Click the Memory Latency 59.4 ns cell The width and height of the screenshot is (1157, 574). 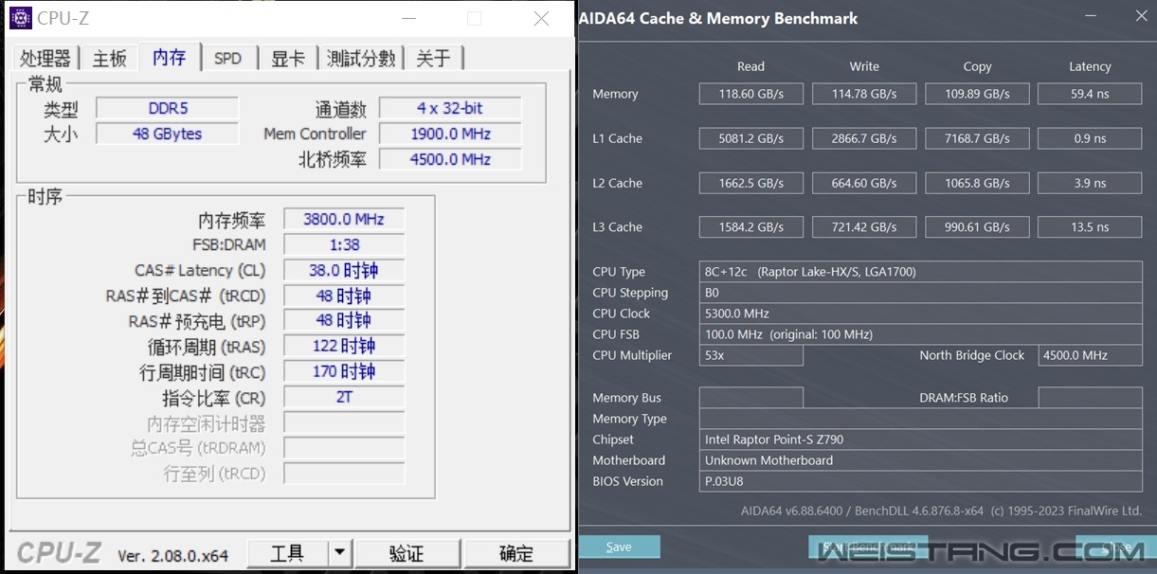(x=1090, y=94)
